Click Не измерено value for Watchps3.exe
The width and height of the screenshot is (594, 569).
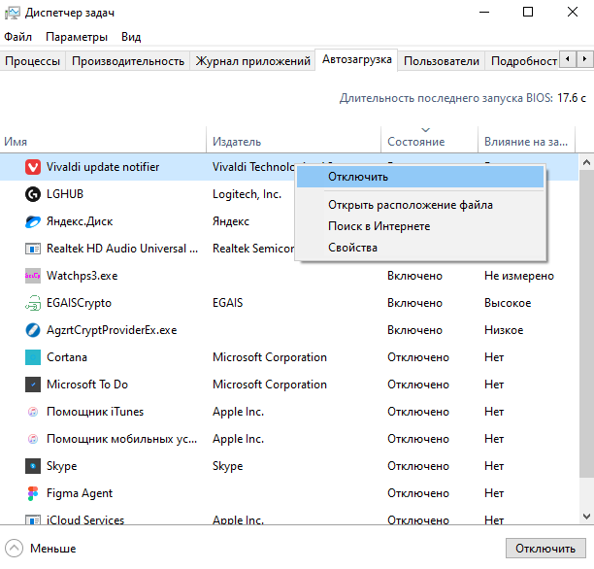pyautogui.click(x=519, y=276)
